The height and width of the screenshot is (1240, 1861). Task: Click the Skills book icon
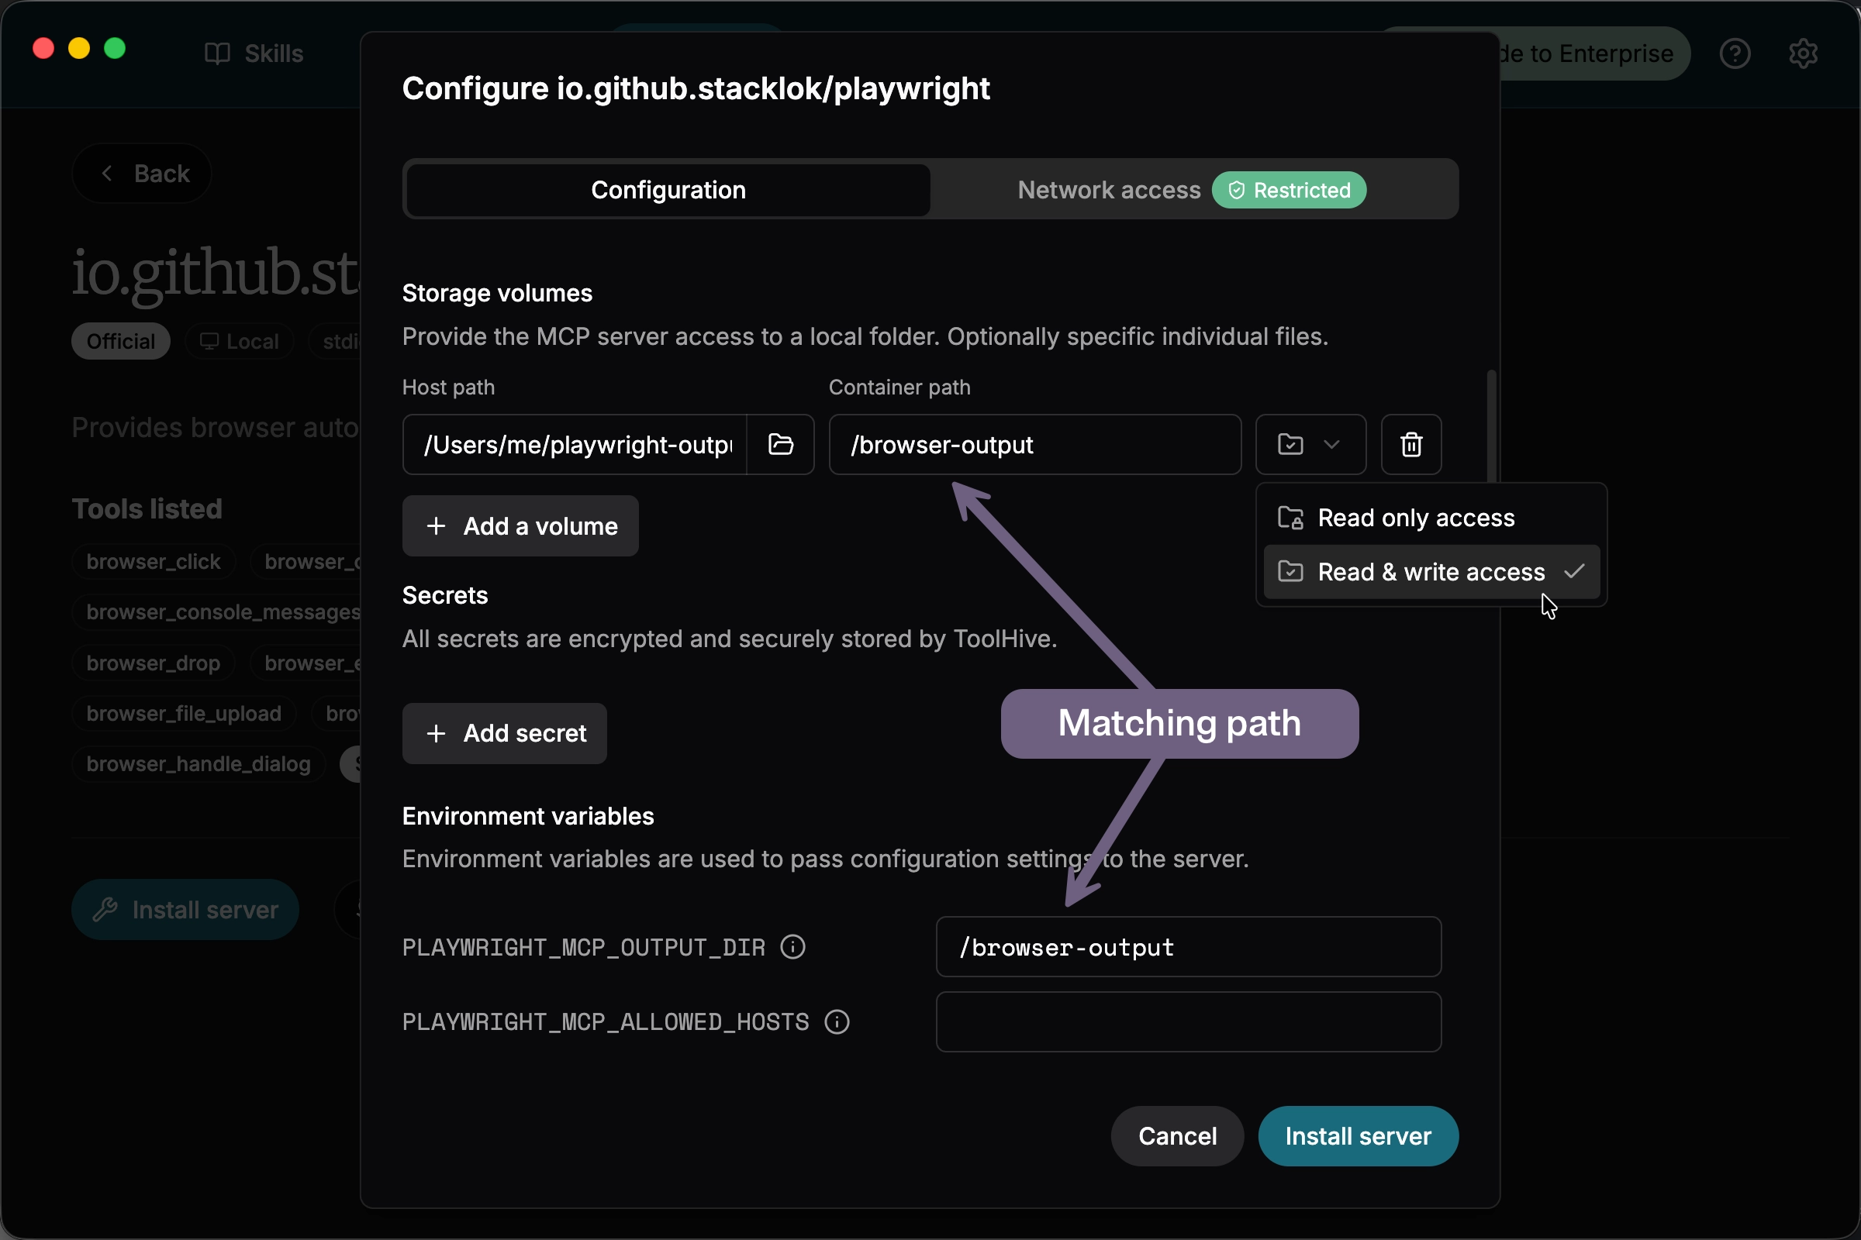point(217,53)
